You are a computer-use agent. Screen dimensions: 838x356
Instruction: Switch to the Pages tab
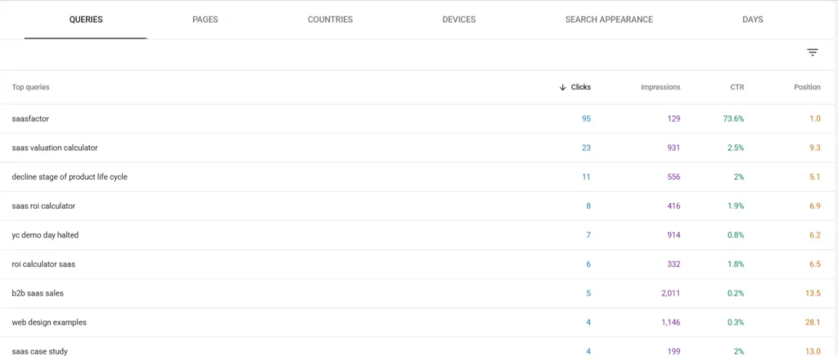pos(205,20)
